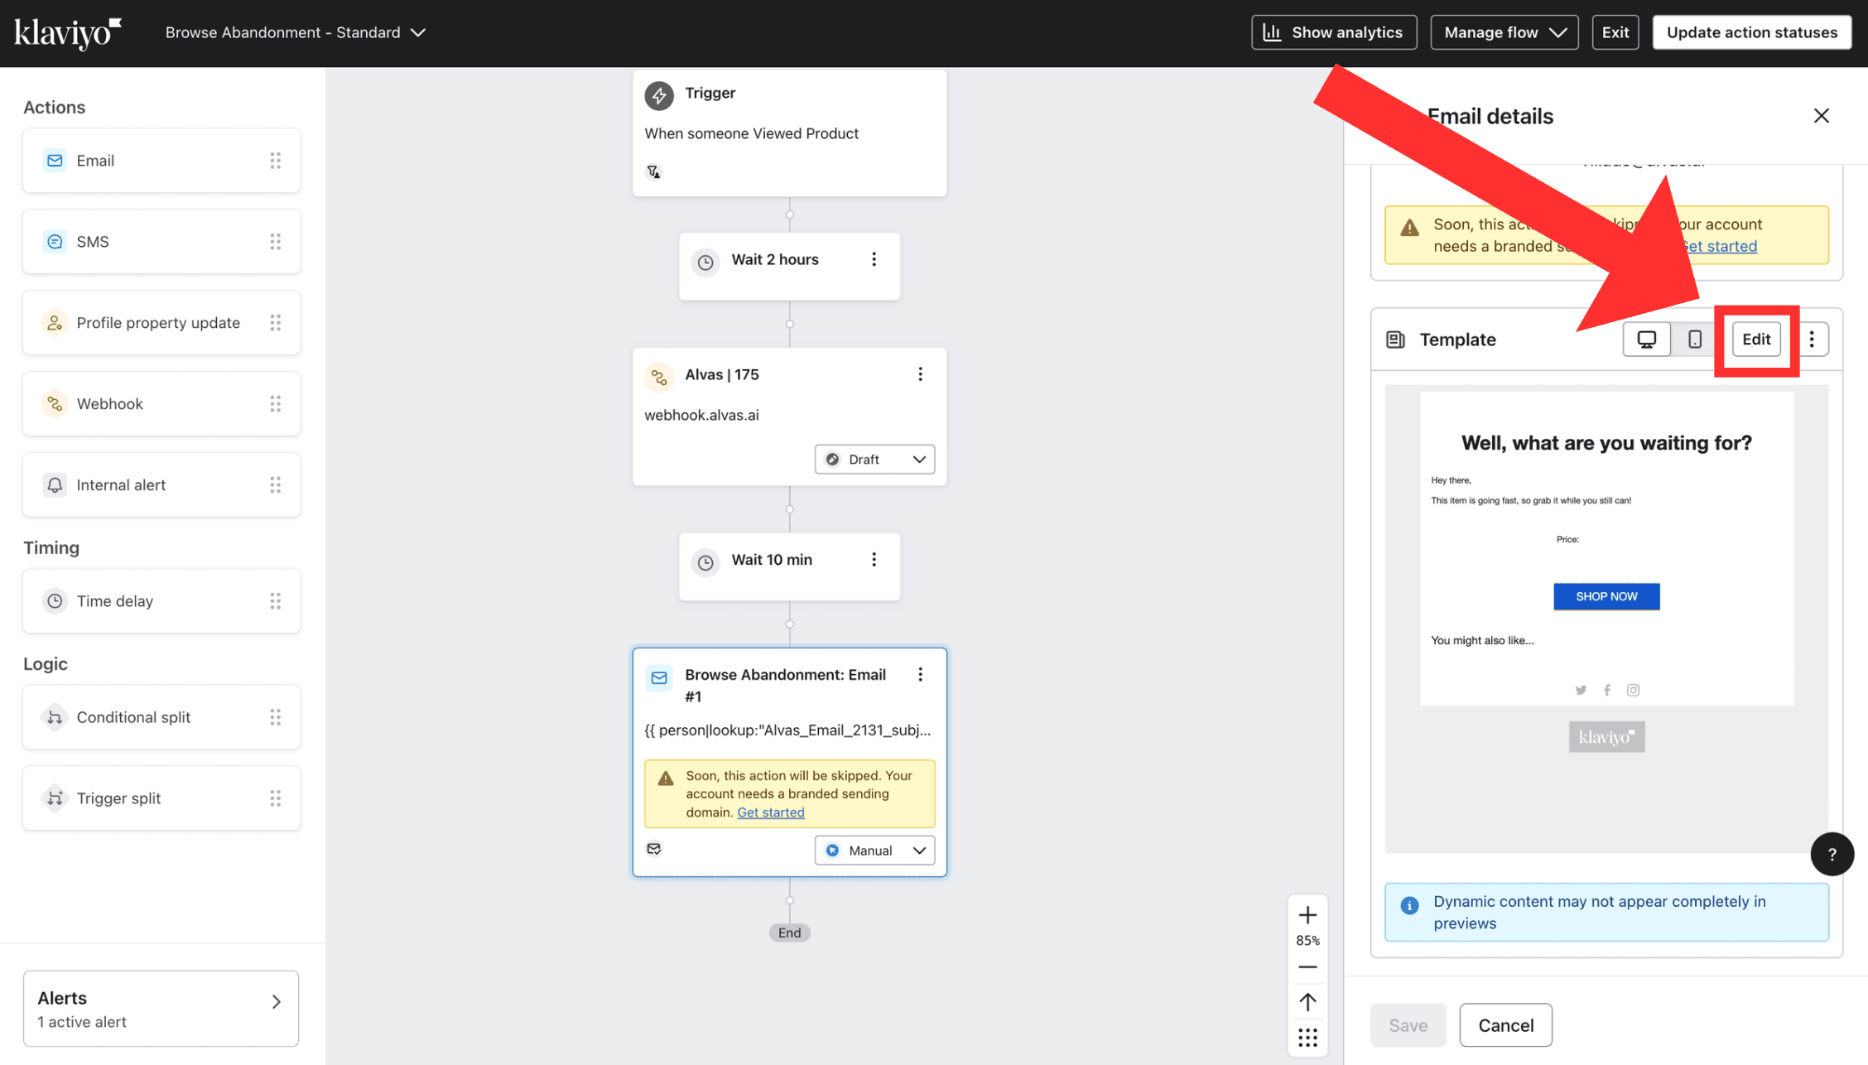Click the Email action drag handle
Image resolution: width=1868 pixels, height=1065 pixels.
click(x=275, y=161)
